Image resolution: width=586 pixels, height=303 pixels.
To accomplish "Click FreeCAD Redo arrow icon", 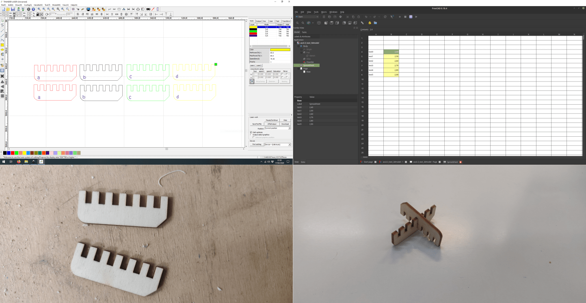I will point(374,17).
